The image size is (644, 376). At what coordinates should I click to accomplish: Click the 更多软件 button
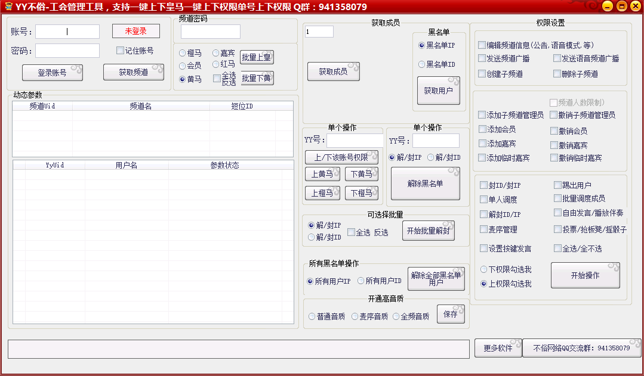[498, 348]
